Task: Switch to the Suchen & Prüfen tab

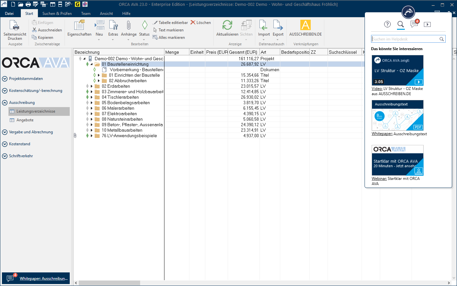Action: point(57,14)
